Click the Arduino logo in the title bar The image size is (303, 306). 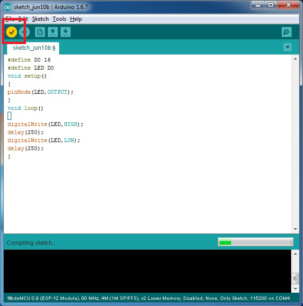8,7
